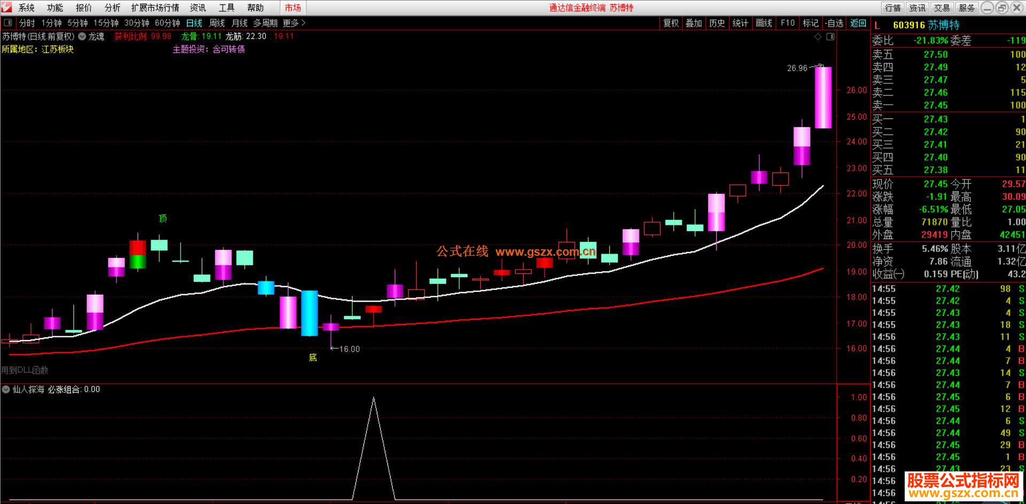Open the 功能 menu
The width and height of the screenshot is (1026, 504).
(55, 7)
